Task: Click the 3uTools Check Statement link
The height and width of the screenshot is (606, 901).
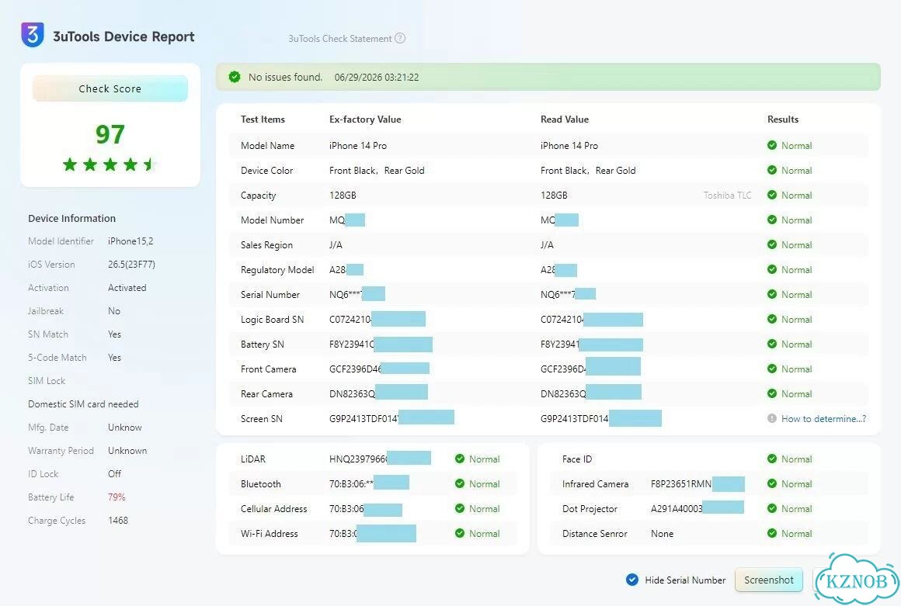Action: [x=339, y=39]
